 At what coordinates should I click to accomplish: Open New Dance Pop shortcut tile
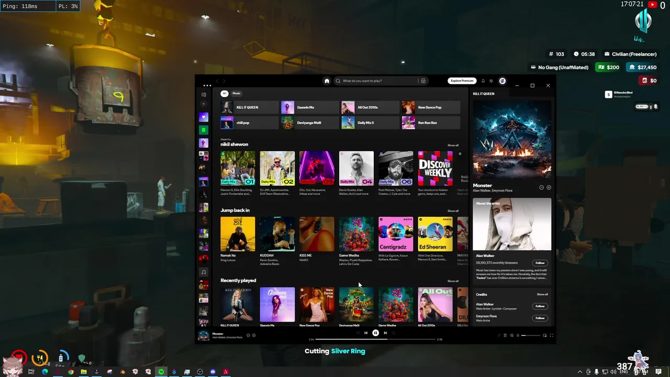(431, 107)
